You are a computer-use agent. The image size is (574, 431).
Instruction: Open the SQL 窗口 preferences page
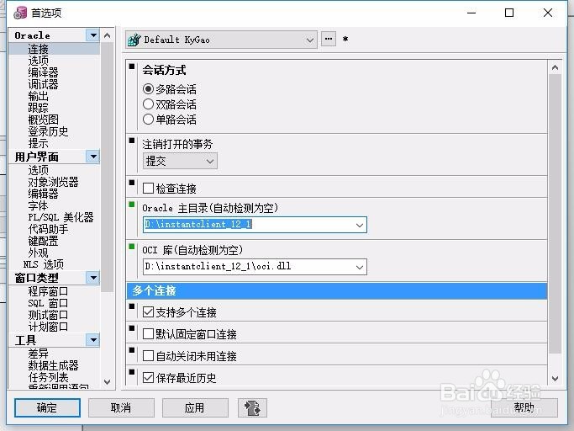48,303
